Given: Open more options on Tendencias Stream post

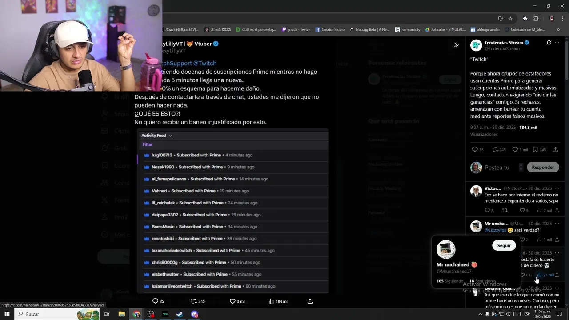Looking at the screenshot, I should click(557, 43).
